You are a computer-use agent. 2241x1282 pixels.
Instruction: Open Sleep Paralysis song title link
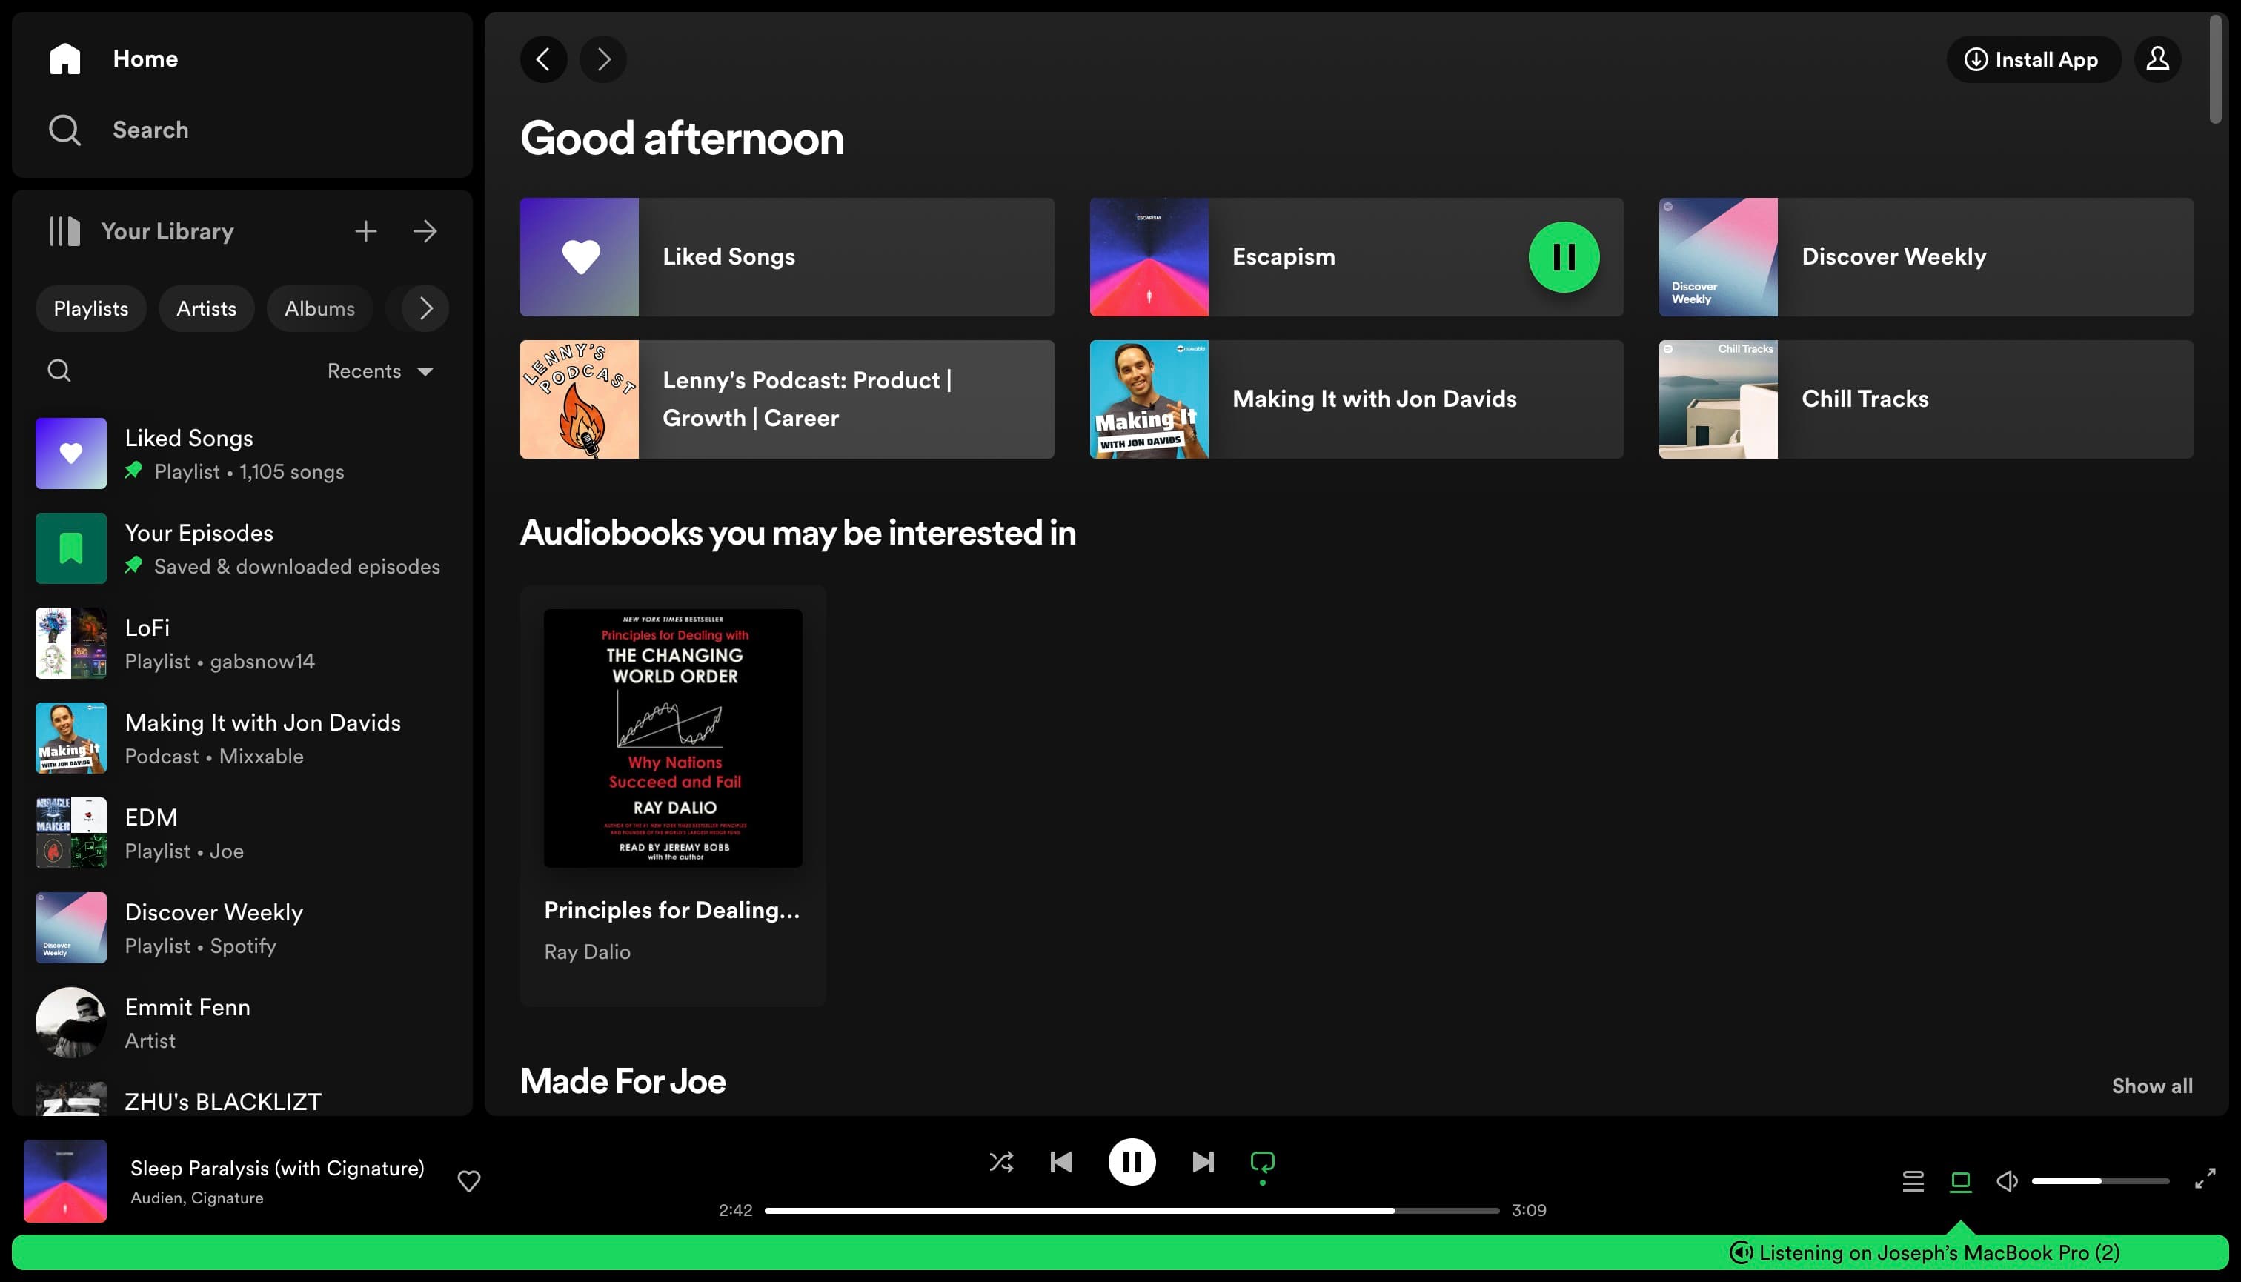click(x=277, y=1168)
